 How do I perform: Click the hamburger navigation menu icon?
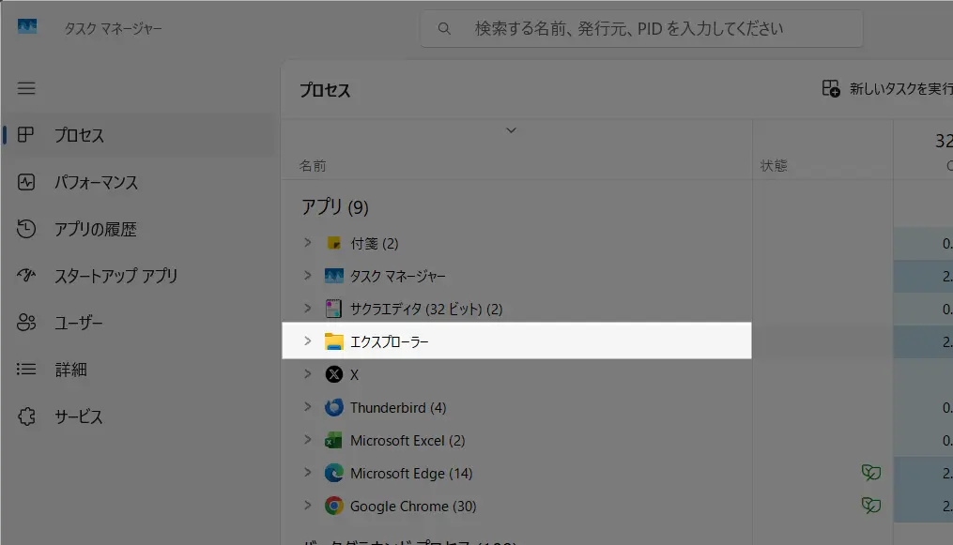[26, 88]
